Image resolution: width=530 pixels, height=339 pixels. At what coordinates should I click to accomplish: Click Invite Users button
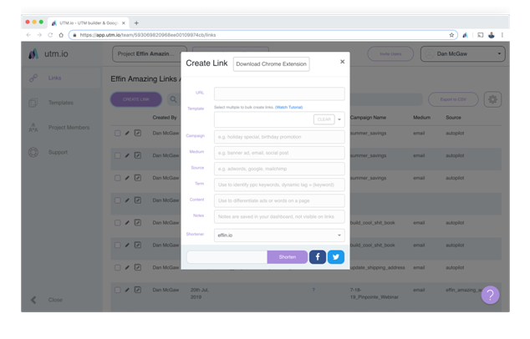[x=390, y=54]
